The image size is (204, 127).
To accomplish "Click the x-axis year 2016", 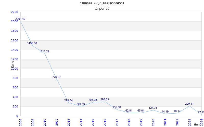I will tap(105, 122).
